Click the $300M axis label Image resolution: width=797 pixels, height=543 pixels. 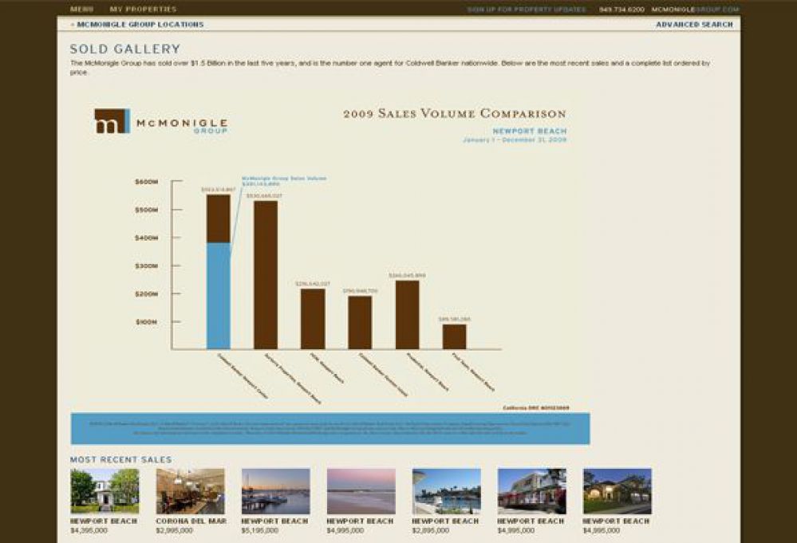(146, 266)
